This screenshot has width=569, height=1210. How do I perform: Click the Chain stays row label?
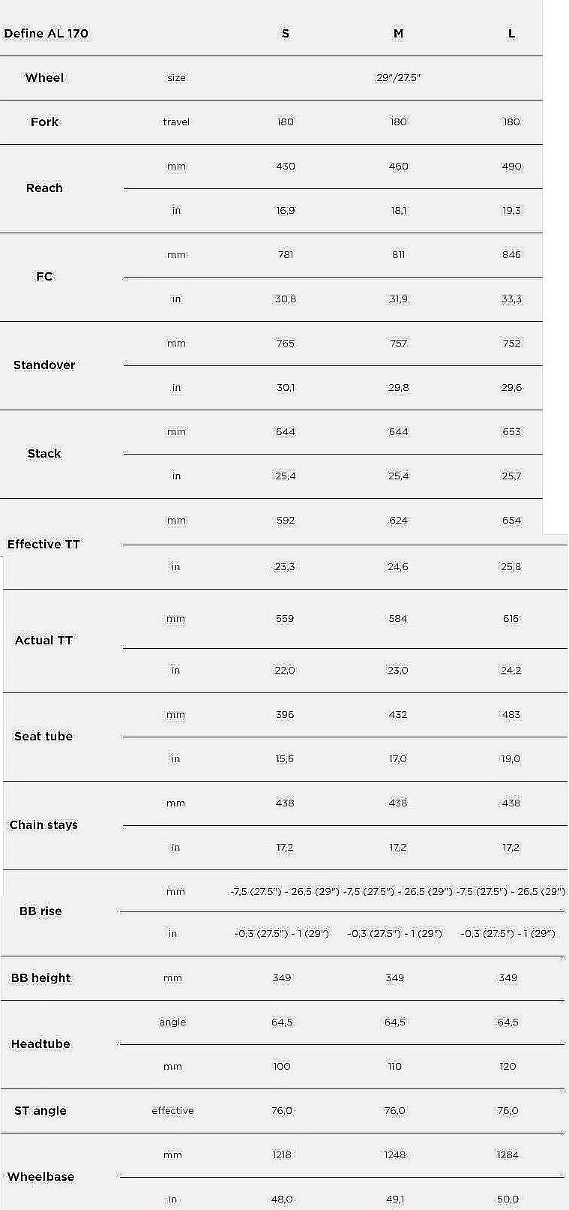[43, 825]
